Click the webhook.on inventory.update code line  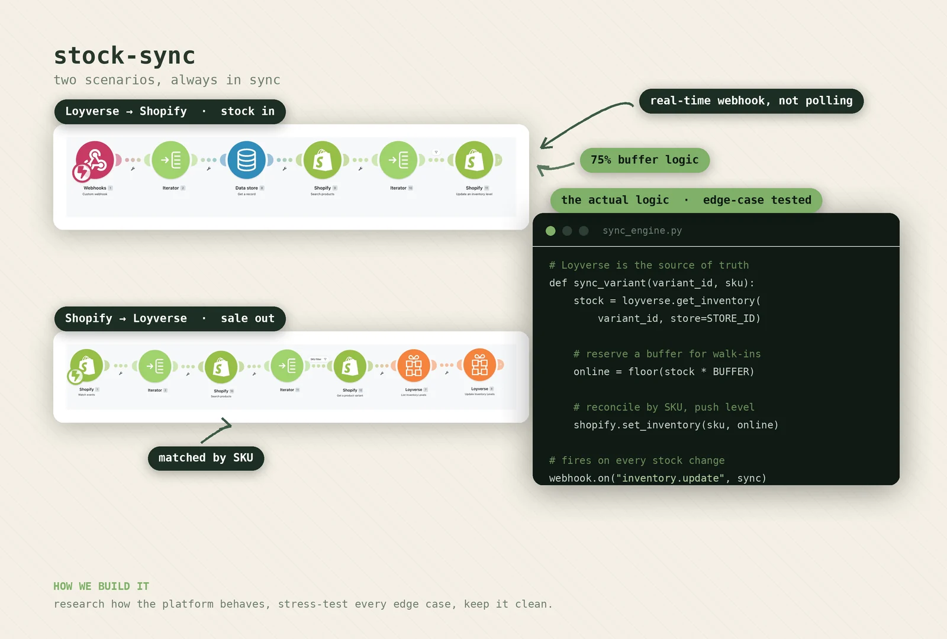tap(658, 478)
